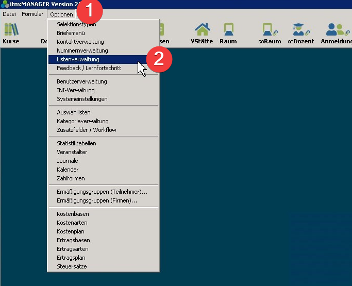
Task: Open Kontaktverwaltung
Action: pos(104,42)
